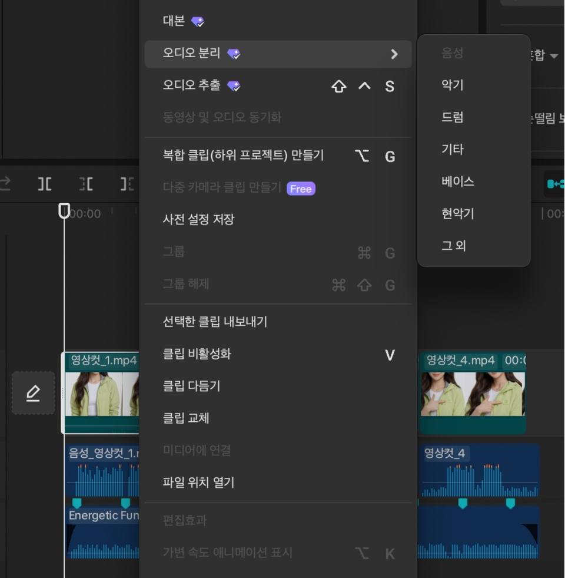Click the track cover edit pencil icon

33,393
